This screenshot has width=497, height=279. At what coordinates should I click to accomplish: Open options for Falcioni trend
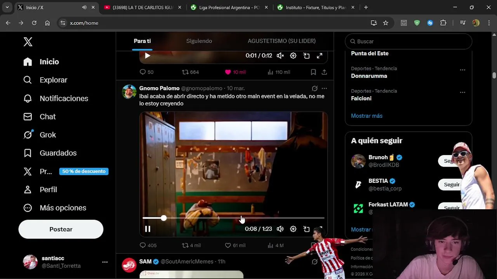[x=462, y=93]
